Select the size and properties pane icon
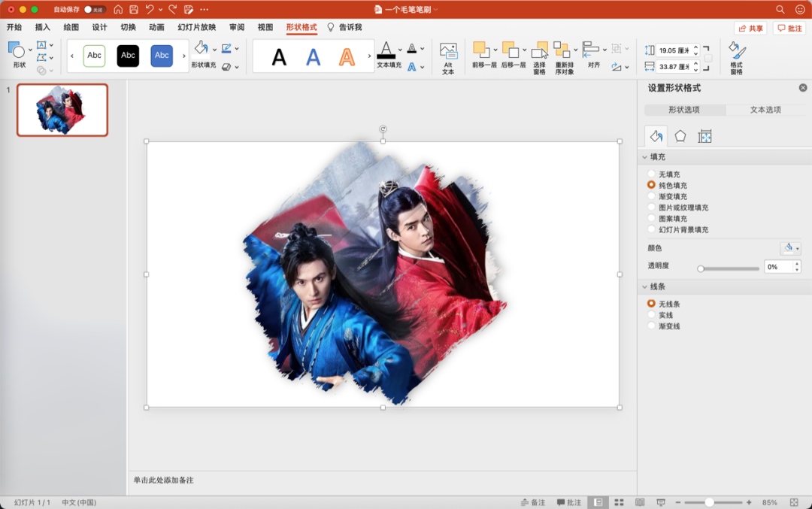 coord(704,136)
